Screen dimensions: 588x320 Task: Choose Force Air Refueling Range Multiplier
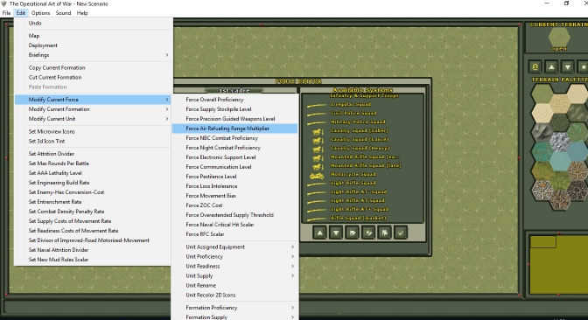235,129
